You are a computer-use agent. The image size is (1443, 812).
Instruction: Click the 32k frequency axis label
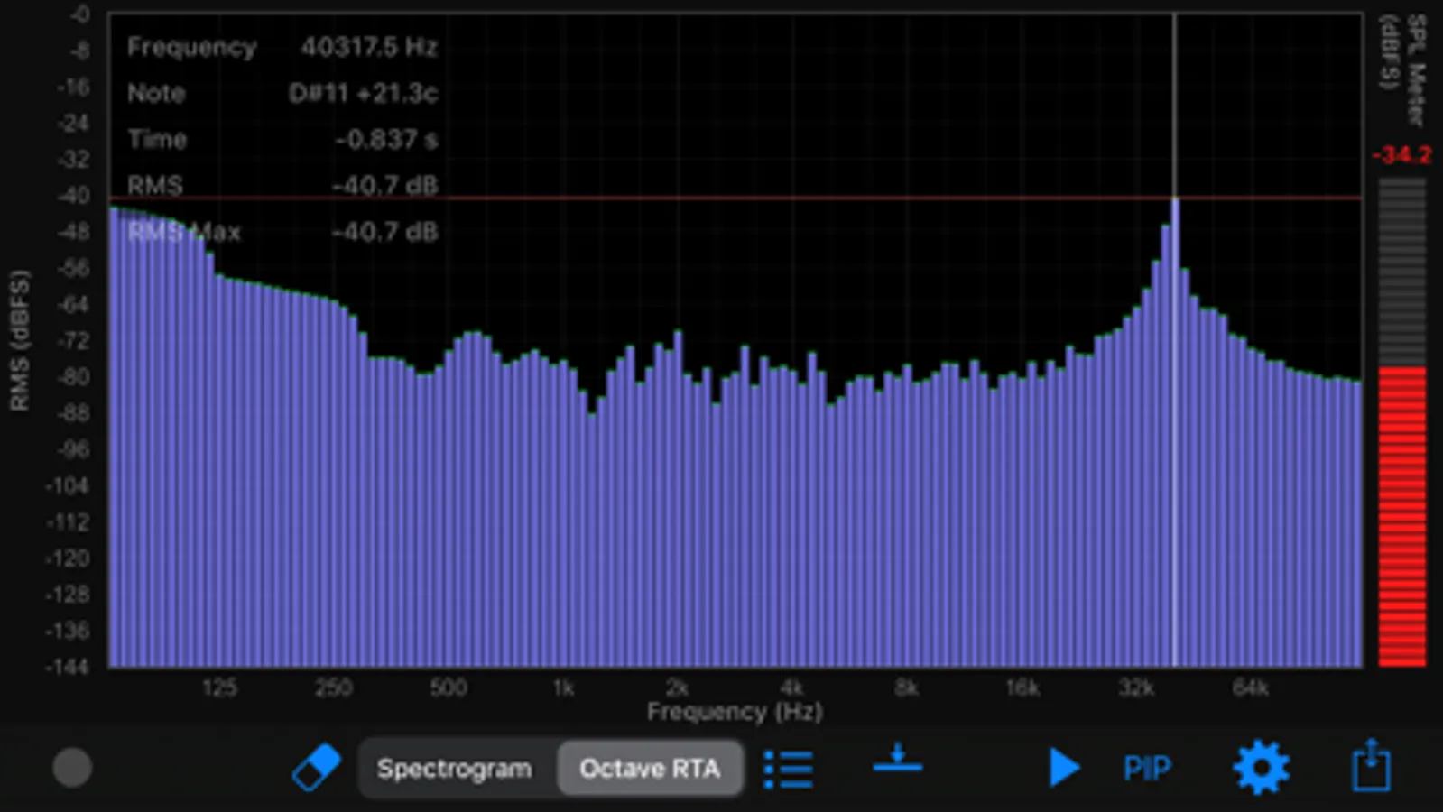pyautogui.click(x=1136, y=688)
